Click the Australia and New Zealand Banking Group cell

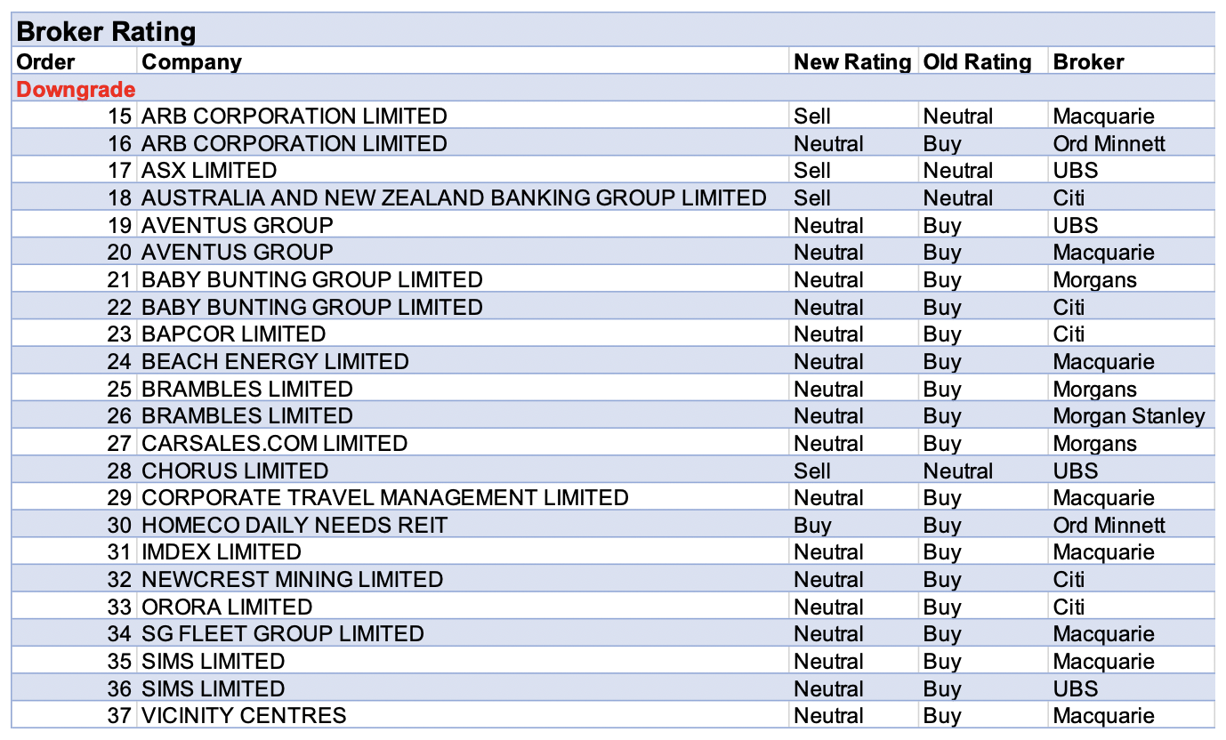pyautogui.click(x=454, y=198)
